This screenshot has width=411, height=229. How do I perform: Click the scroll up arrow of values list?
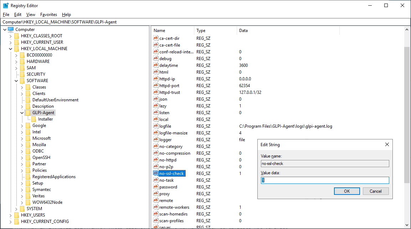(407, 30)
